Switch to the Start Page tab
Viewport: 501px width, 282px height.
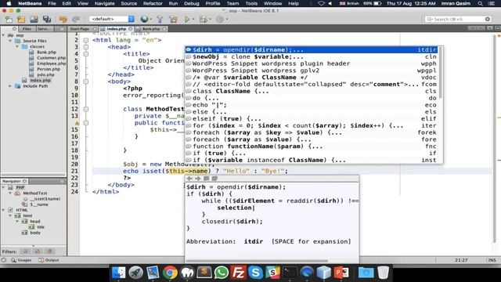pos(80,29)
